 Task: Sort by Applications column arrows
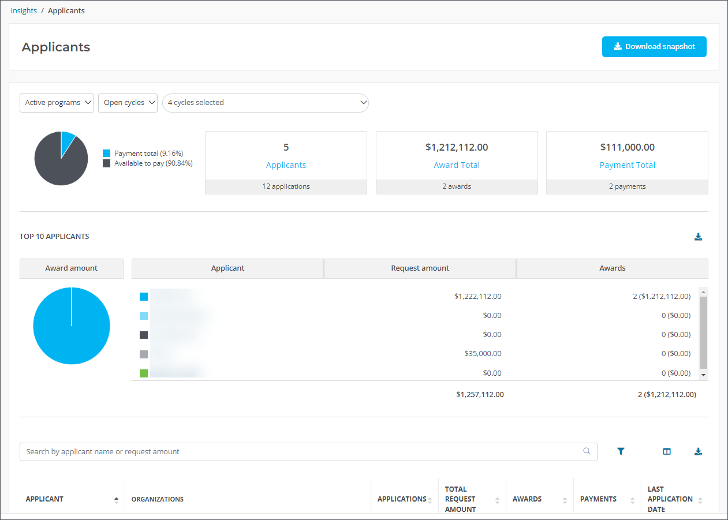[430, 500]
